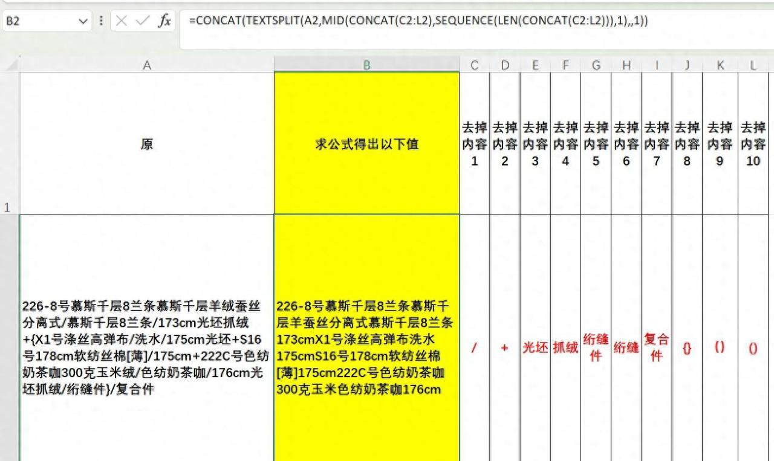Open Insert Function fx dialog
774x461 pixels.
(164, 21)
